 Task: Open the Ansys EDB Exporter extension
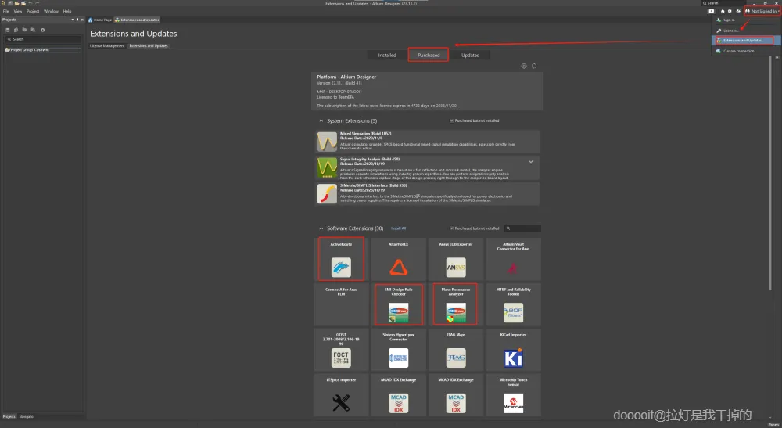pyautogui.click(x=456, y=259)
